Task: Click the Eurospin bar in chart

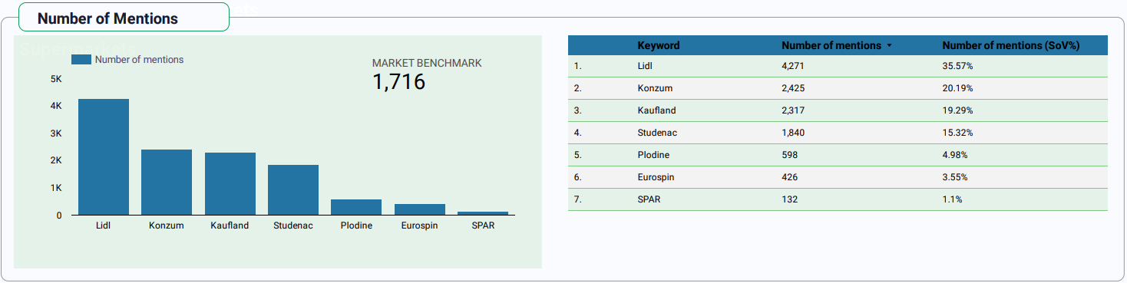Action: tap(420, 209)
